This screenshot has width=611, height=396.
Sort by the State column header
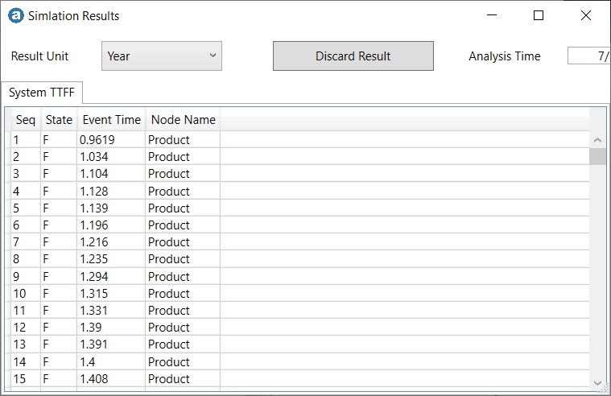pyautogui.click(x=59, y=120)
